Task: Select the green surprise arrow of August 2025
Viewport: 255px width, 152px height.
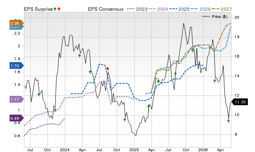Action: click(x=175, y=74)
